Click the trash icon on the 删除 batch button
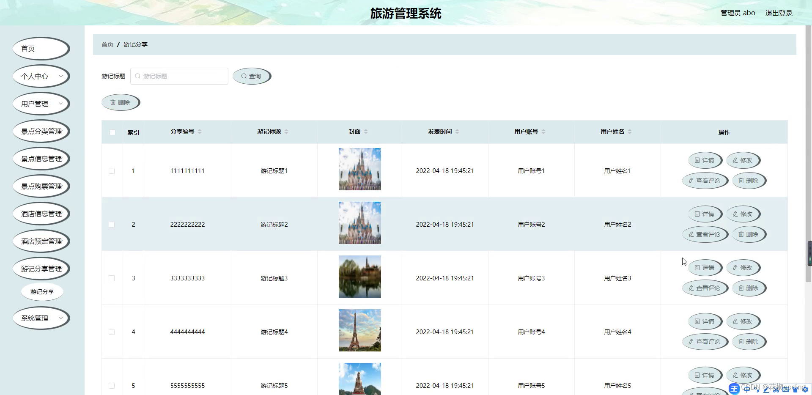The image size is (812, 395). tap(112, 102)
